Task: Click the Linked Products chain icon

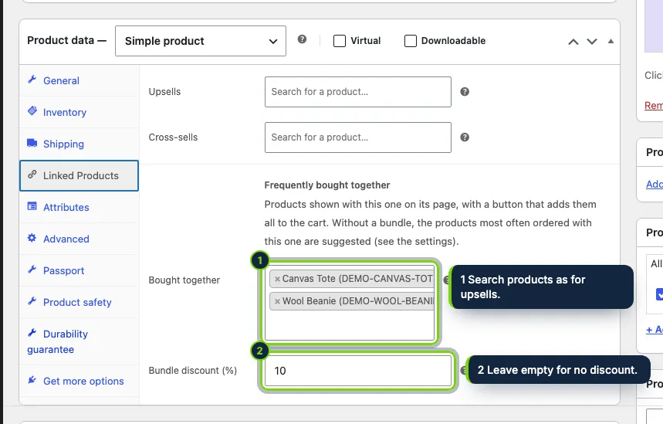Action: tap(32, 175)
